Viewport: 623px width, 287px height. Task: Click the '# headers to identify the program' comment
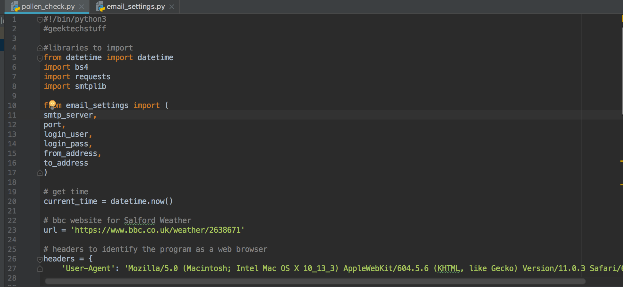(155, 249)
